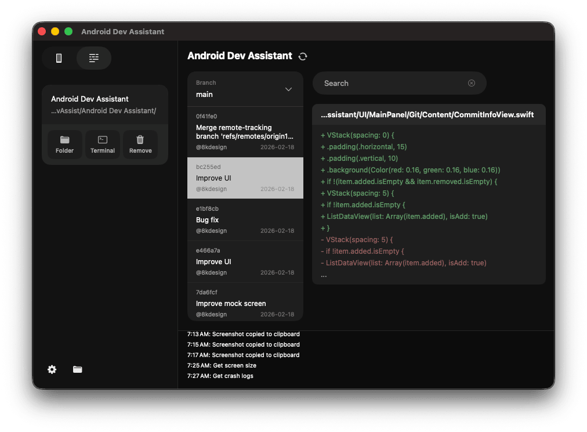Close the window with red button

[42, 31]
